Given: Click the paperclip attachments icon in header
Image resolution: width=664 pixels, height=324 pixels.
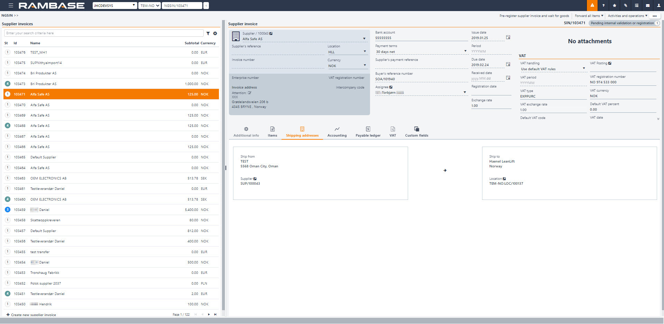Looking at the screenshot, I should [x=626, y=6].
